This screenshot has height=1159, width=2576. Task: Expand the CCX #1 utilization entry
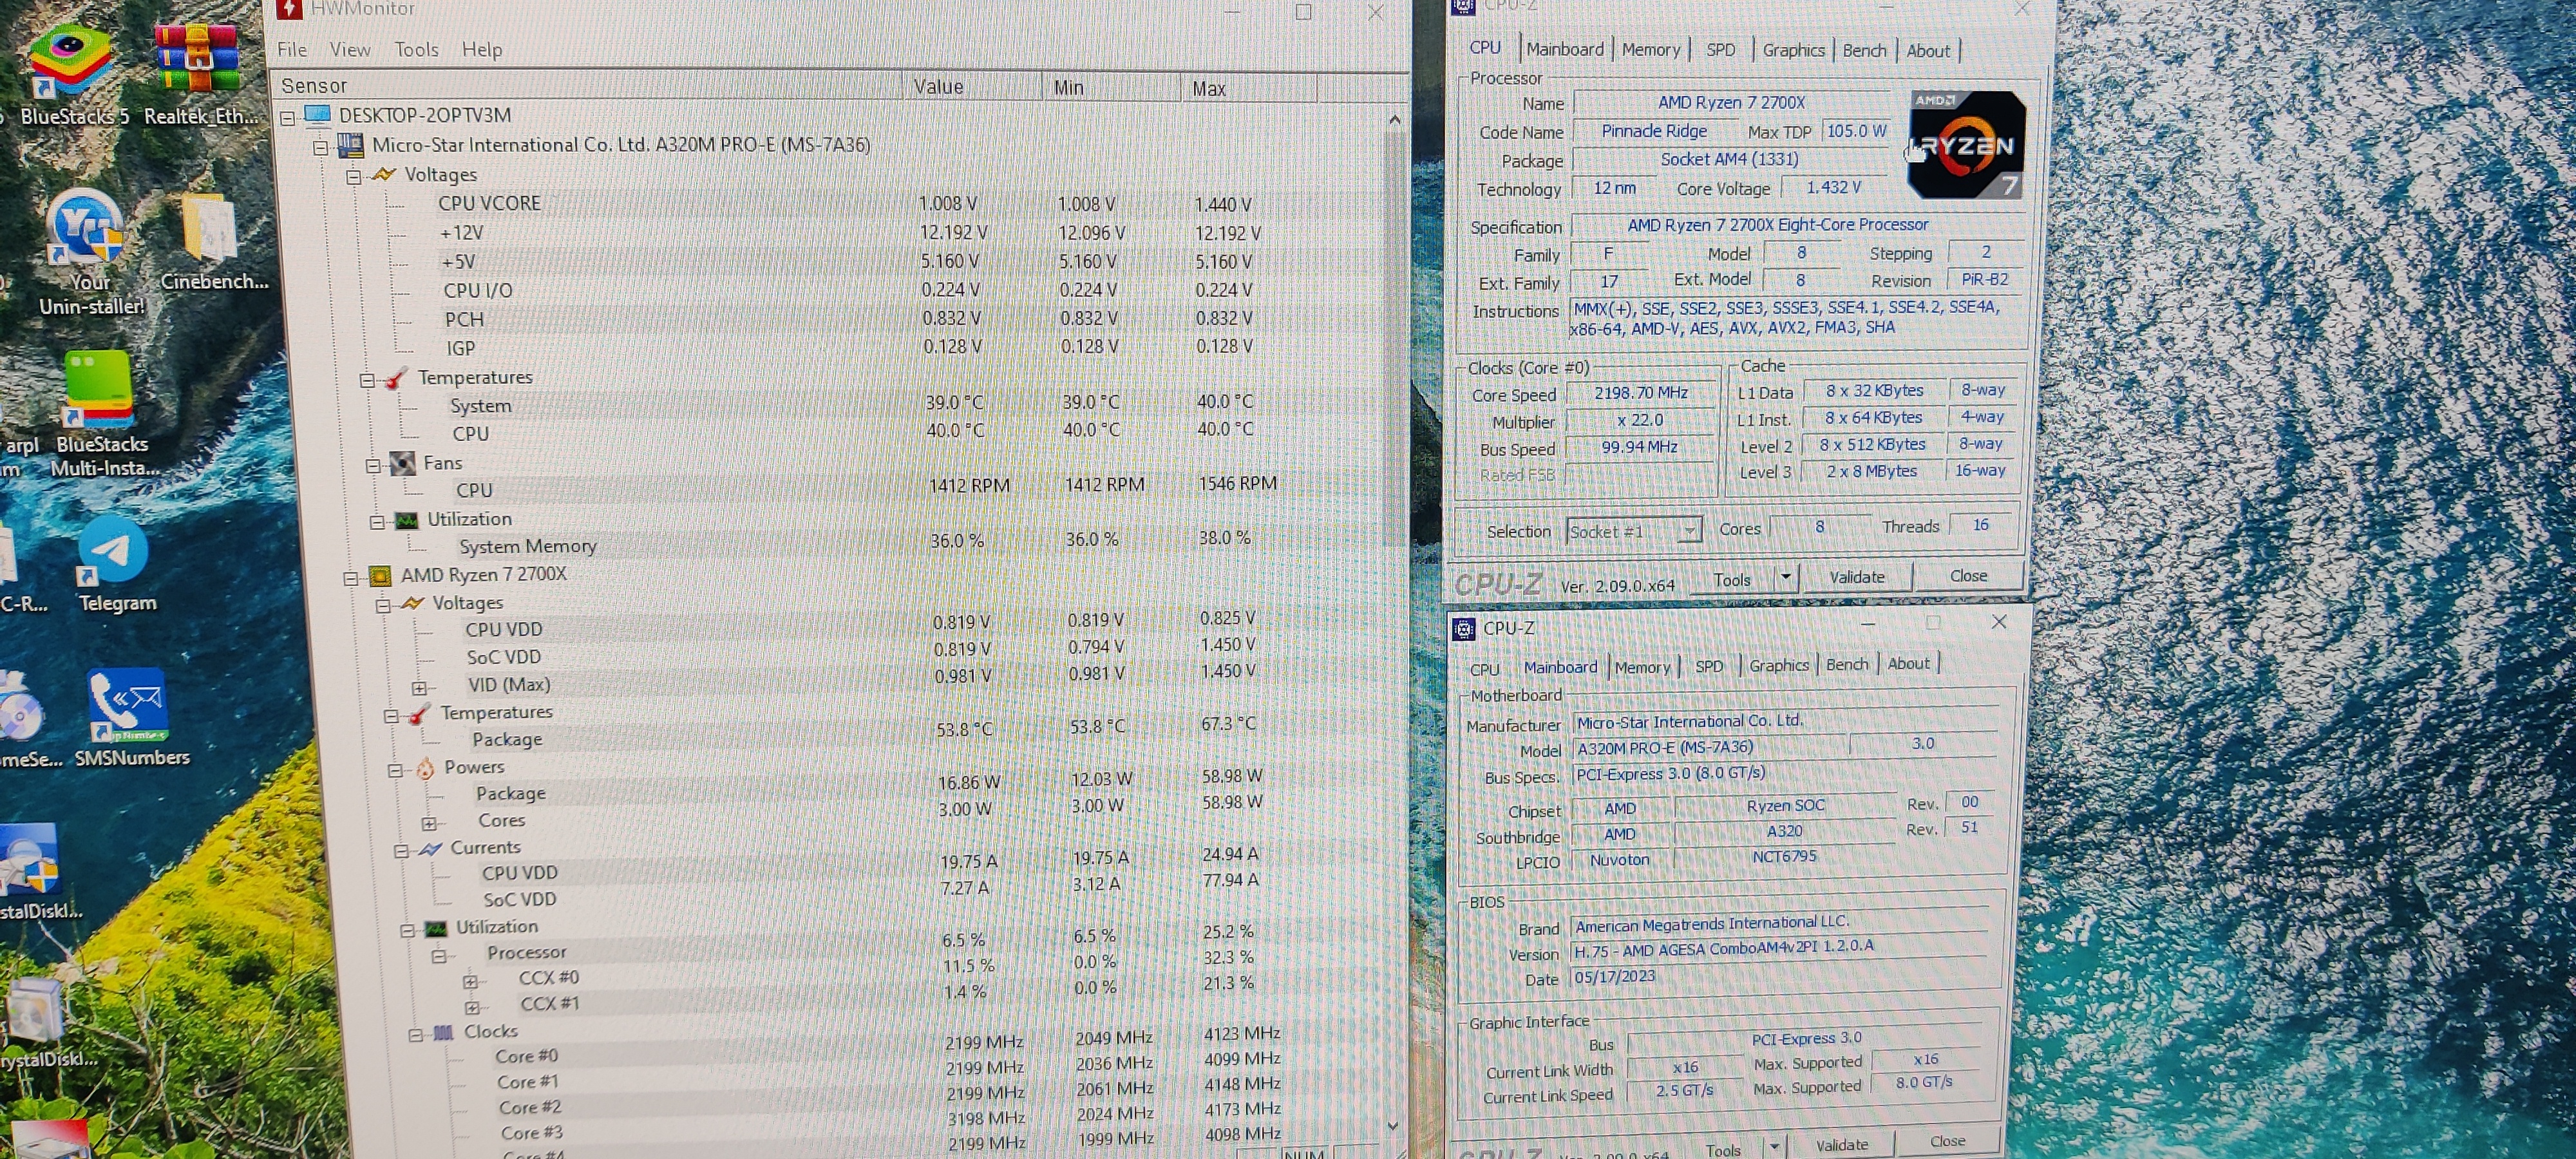coord(473,1007)
